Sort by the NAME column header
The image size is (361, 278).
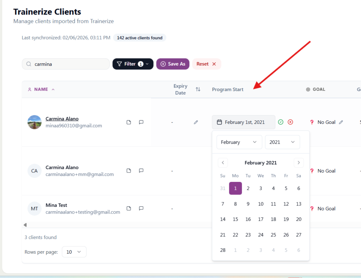41,89
